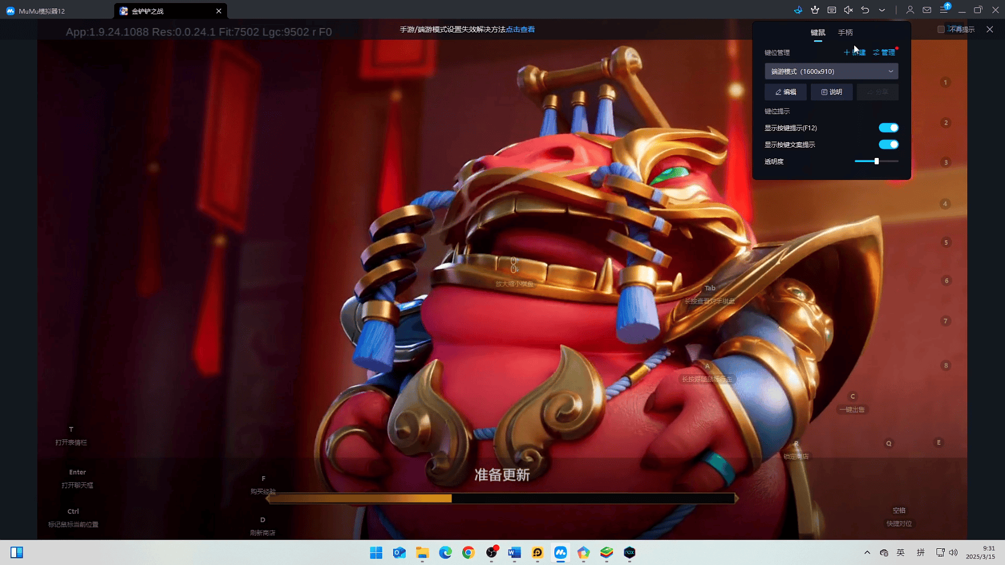Viewport: 1005px width, 565px height.
Task: Open the 点击查看 link in banner
Action: [520, 29]
